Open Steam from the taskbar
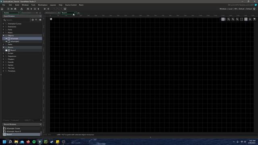Screen dimensions: 258x145 (52, 142)
